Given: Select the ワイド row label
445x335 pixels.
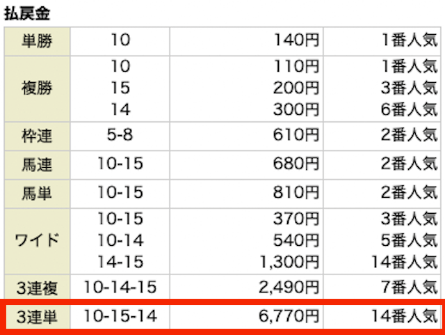Looking at the screenshot, I should 37,240.
